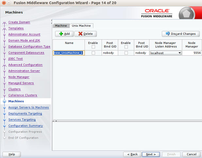The height and width of the screenshot is (158, 202).
Task: Go to Assign Servers to Machines
Action: coord(28,107)
